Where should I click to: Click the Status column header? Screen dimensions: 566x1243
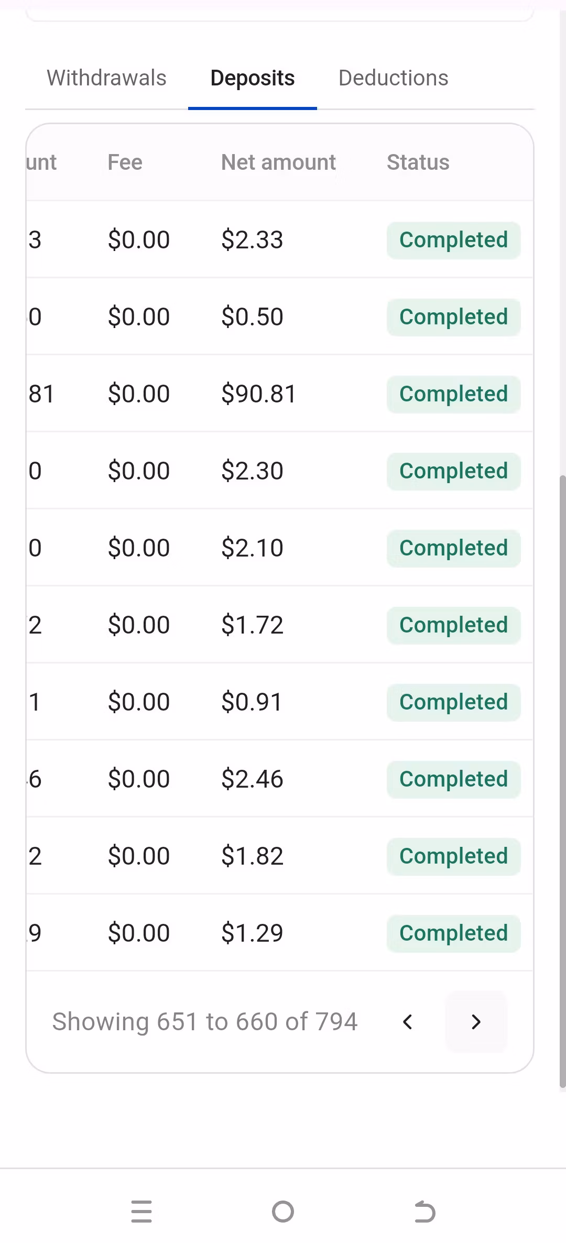[x=418, y=162]
